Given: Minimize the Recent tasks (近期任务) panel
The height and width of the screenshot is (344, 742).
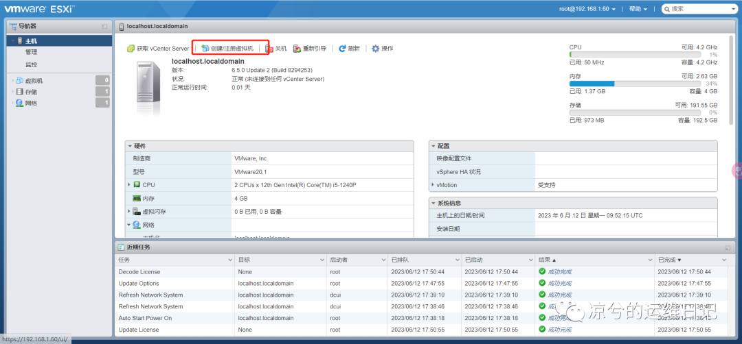Looking at the screenshot, I should [x=728, y=247].
